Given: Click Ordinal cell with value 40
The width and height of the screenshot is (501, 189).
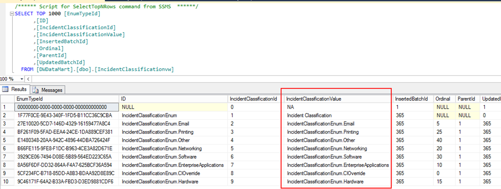Looking at the screenshot, I should click(x=444, y=140).
